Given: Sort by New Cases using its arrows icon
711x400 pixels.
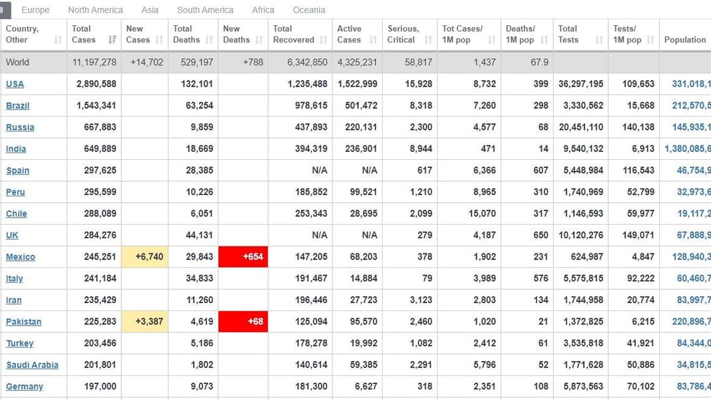Looking at the screenshot, I should click(159, 40).
